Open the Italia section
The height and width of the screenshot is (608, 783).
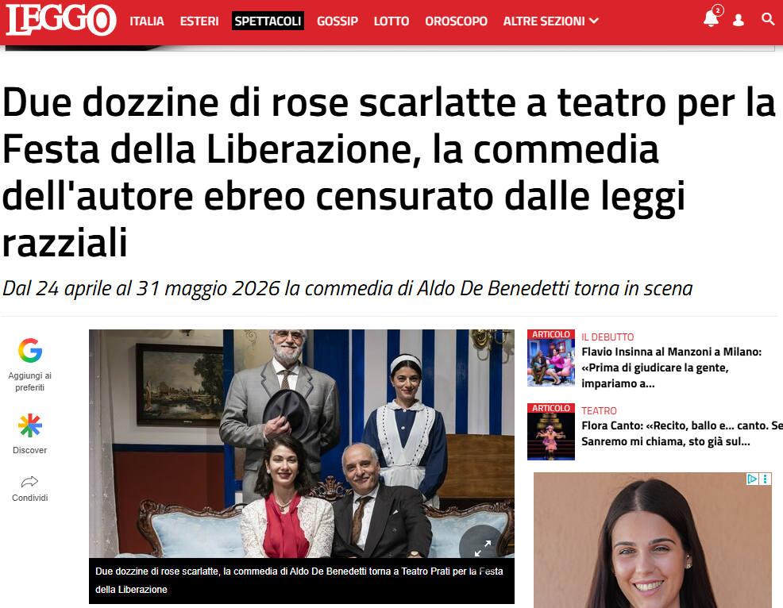click(147, 21)
